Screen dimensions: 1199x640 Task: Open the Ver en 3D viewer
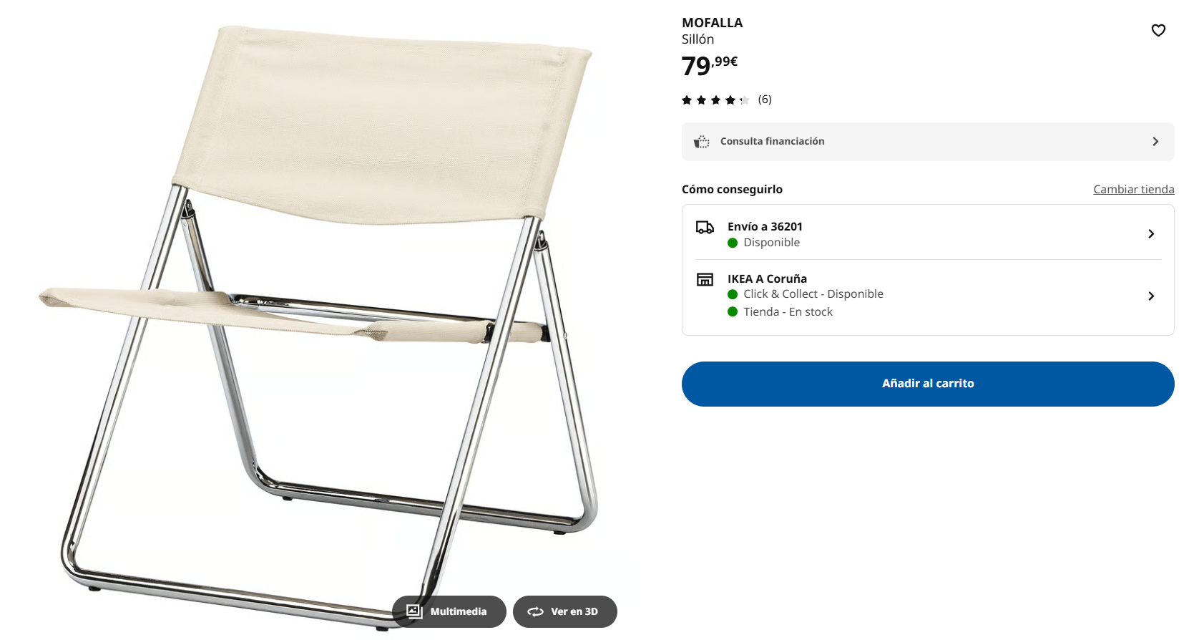564,611
